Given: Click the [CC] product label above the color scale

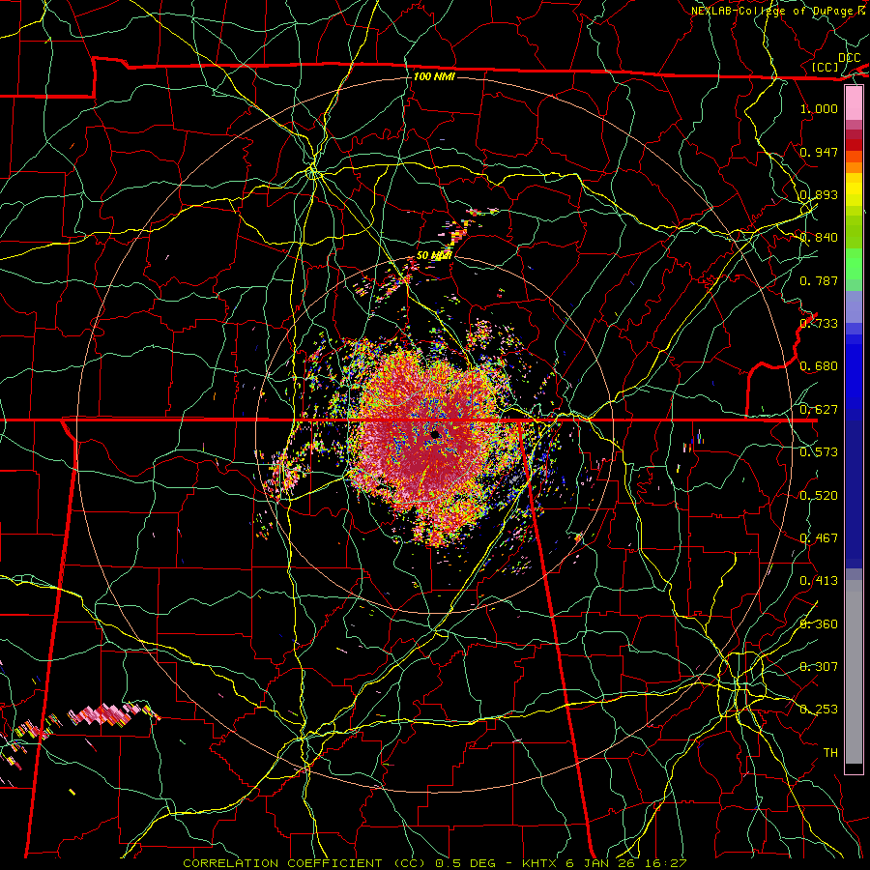Looking at the screenshot, I should 826,67.
